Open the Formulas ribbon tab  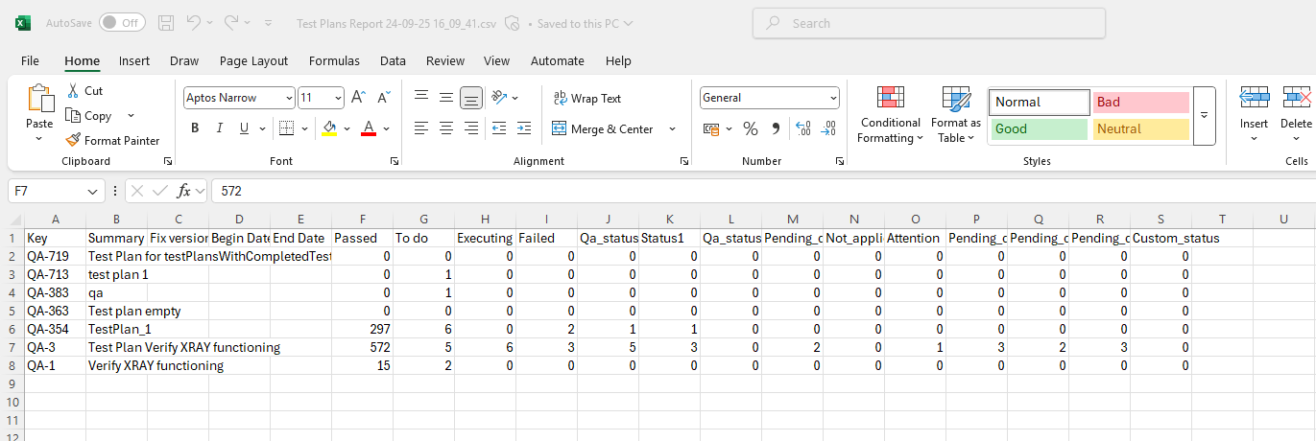pyautogui.click(x=334, y=60)
